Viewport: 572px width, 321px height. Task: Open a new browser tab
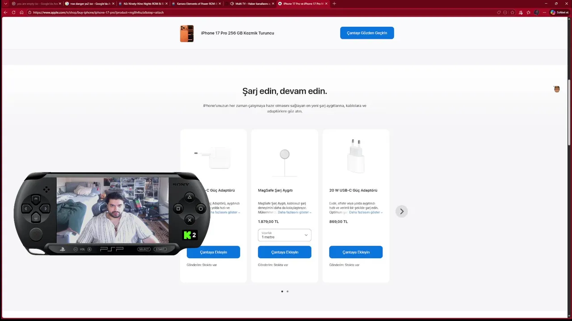click(334, 4)
